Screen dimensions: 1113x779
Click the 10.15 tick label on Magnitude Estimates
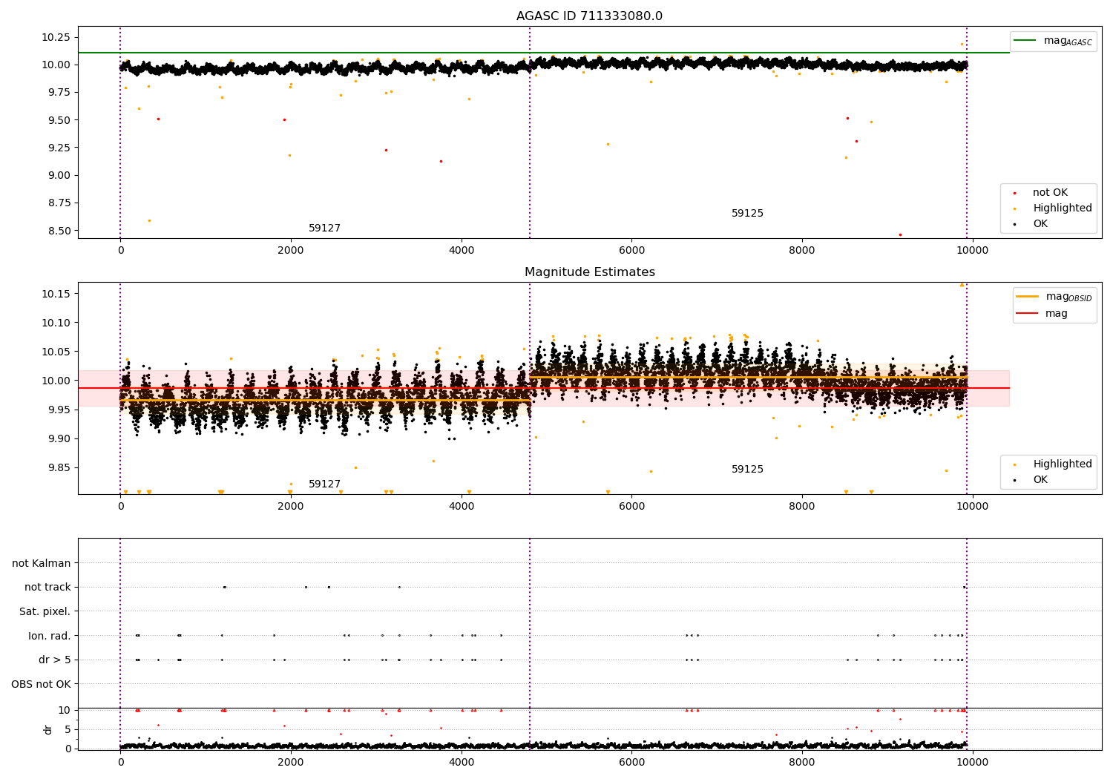[x=56, y=295]
